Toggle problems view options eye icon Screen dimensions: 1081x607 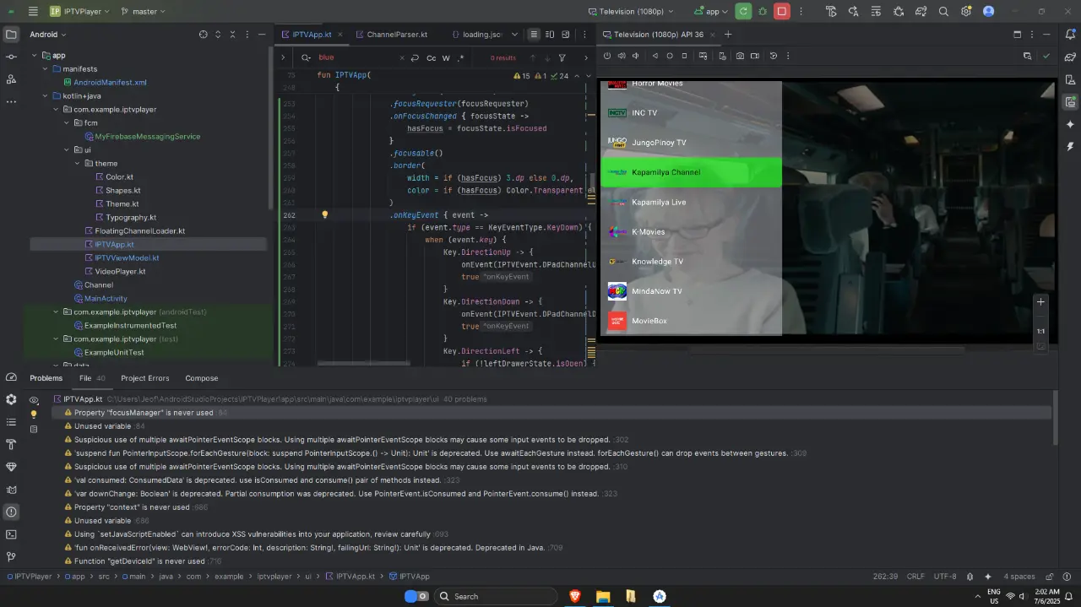tap(34, 400)
